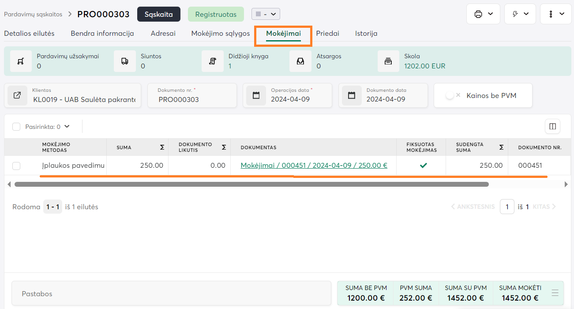Open the three-dot more options menu
Screen dimensions: 574x309
tap(556, 14)
